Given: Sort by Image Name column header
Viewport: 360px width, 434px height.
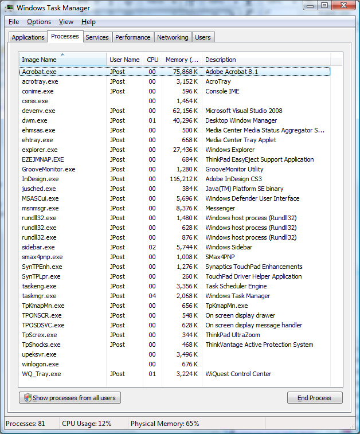Looking at the screenshot, I should (62, 59).
